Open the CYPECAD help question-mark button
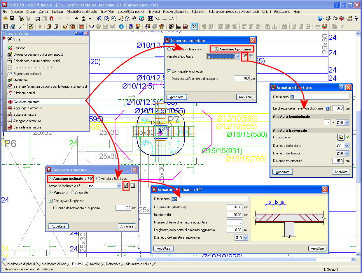 pyautogui.click(x=337, y=5)
